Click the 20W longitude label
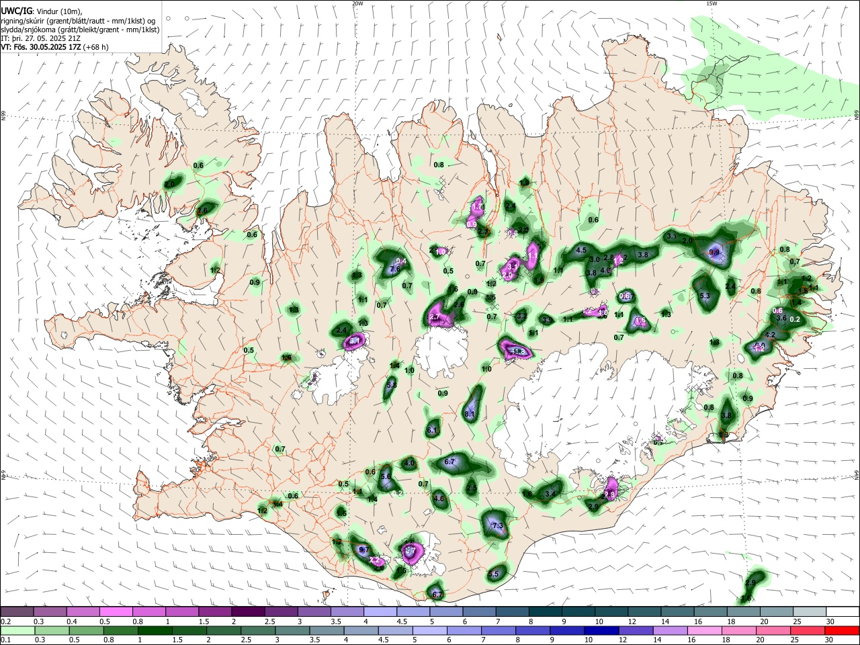 (358, 3)
